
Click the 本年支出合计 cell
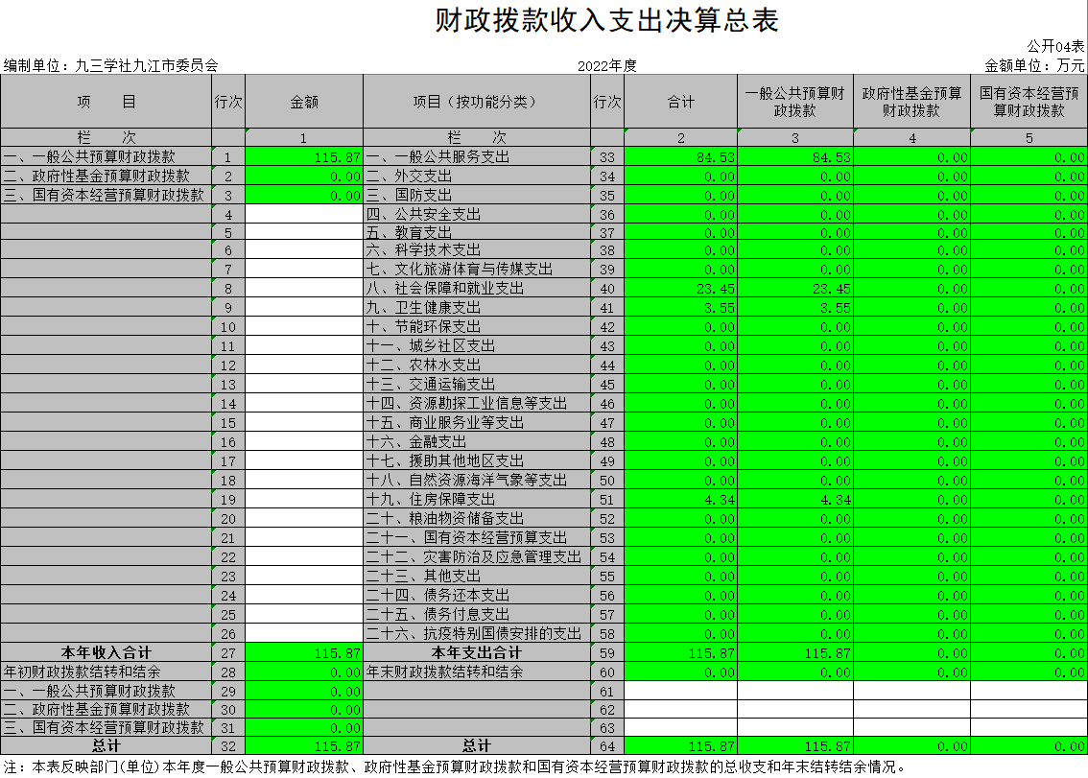pos(476,653)
